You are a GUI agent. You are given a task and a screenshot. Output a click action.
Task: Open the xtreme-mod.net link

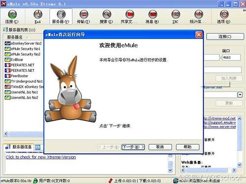tap(220, 118)
